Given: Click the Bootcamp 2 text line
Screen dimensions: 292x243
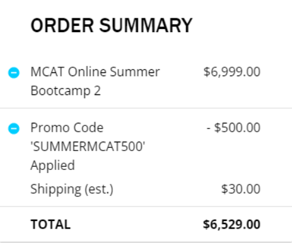Looking at the screenshot, I should point(66,91).
